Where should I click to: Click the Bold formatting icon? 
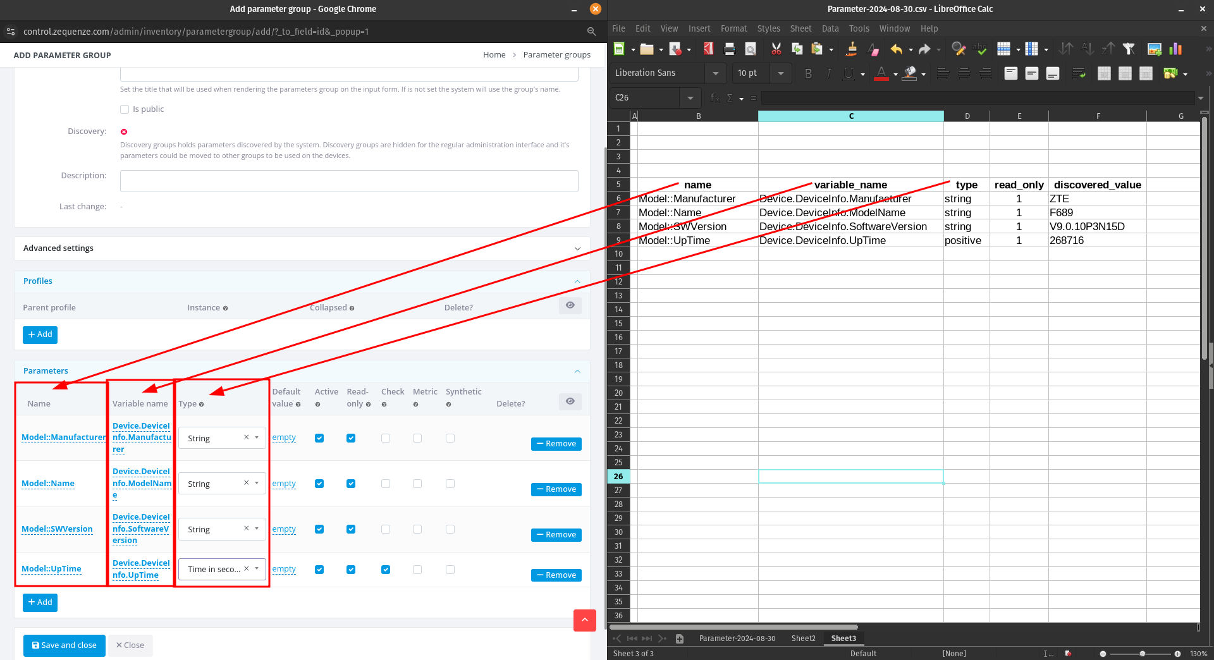[x=808, y=74]
